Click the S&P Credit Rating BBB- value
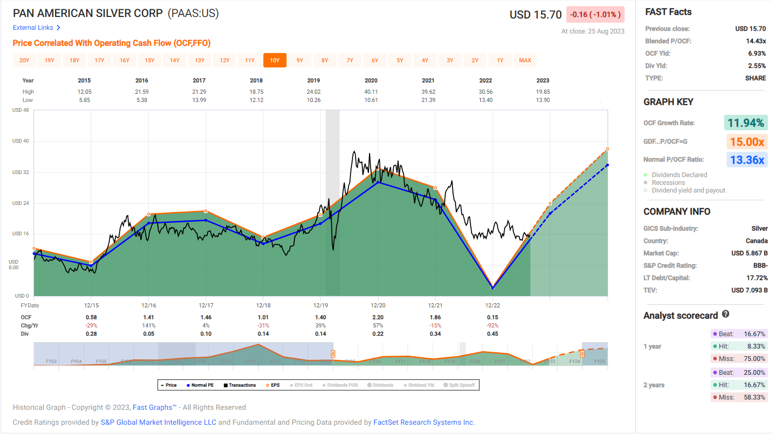Viewport: 772px width, 434px height. (x=761, y=266)
